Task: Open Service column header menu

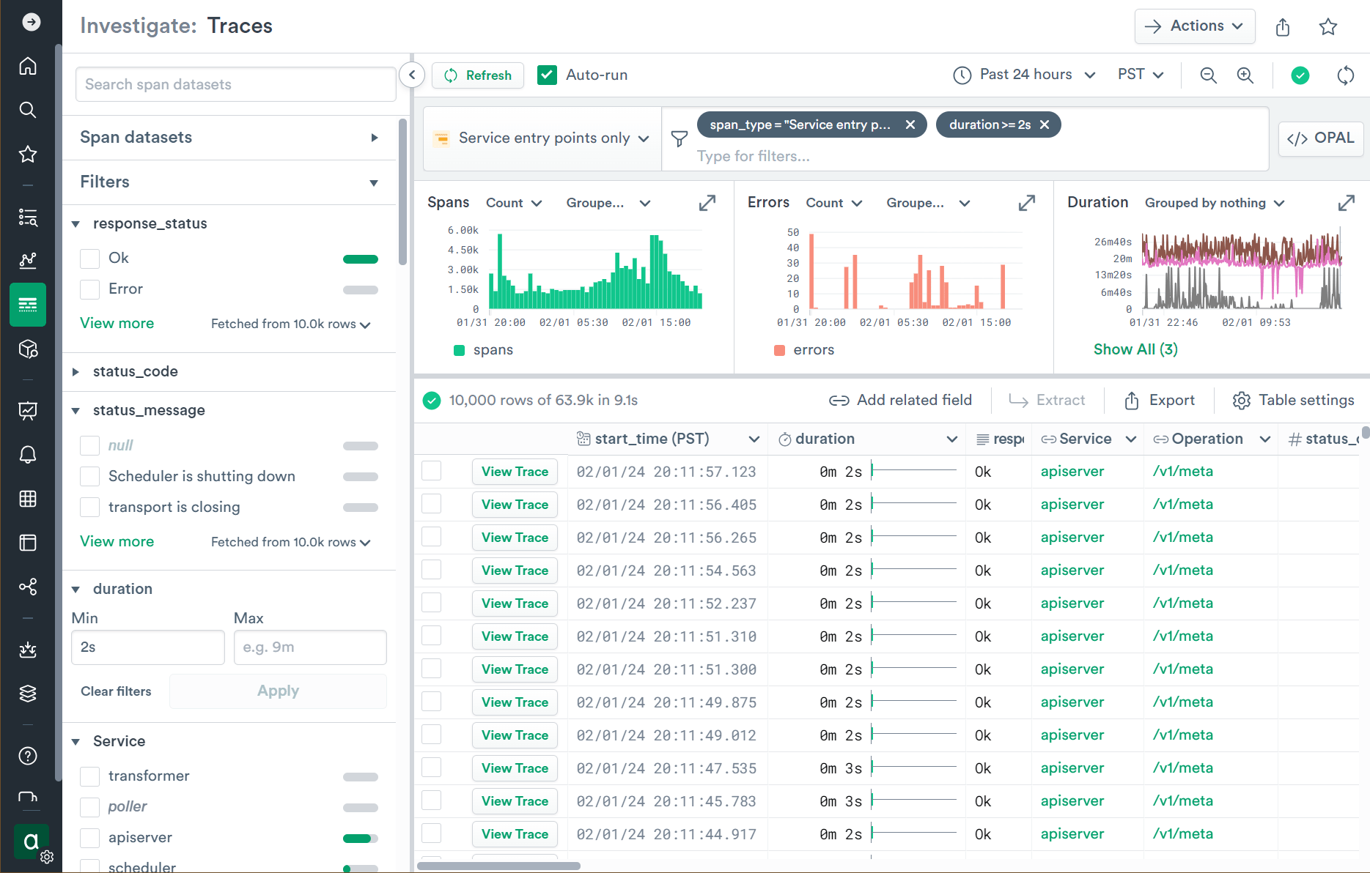Action: point(1130,439)
